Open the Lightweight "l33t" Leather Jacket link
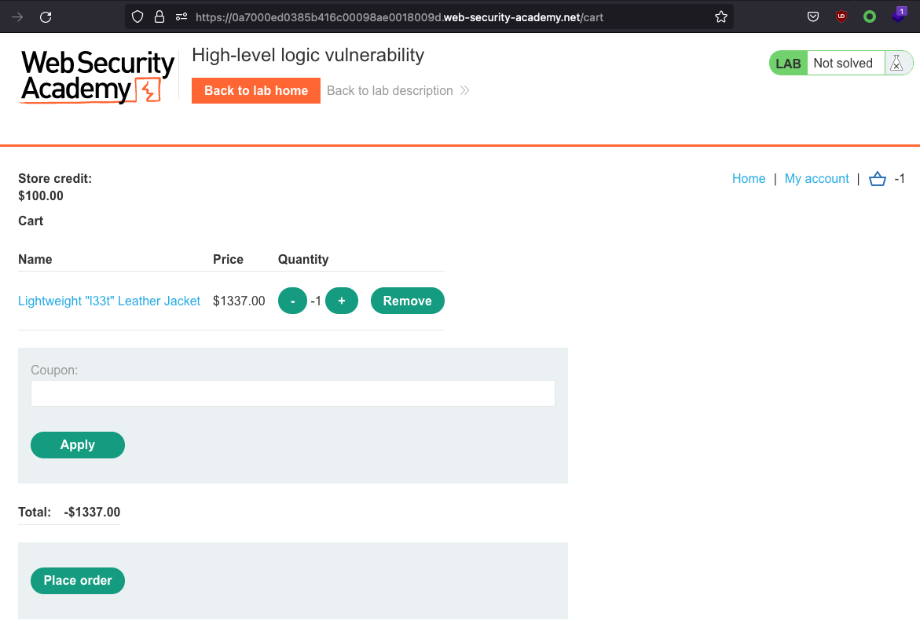Viewport: 920px width, 624px height. [x=109, y=301]
